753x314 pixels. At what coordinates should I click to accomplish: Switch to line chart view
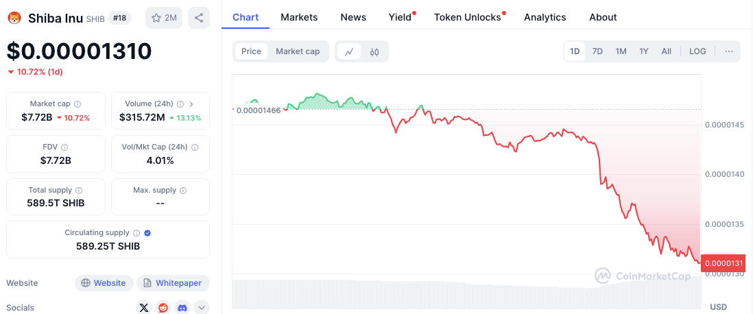349,51
